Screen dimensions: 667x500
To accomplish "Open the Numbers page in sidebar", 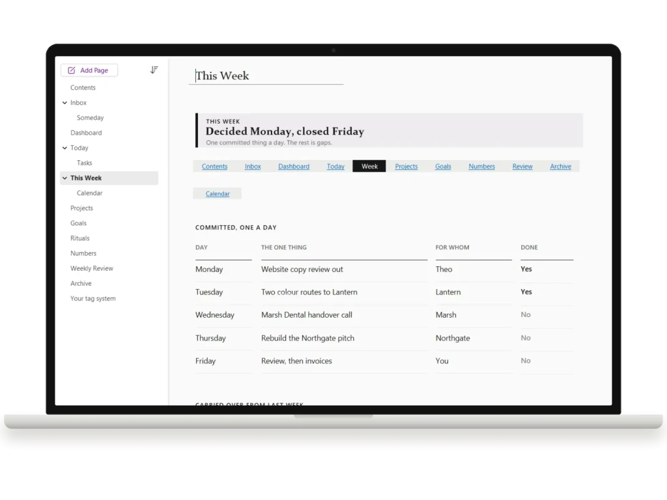I will pyautogui.click(x=83, y=253).
